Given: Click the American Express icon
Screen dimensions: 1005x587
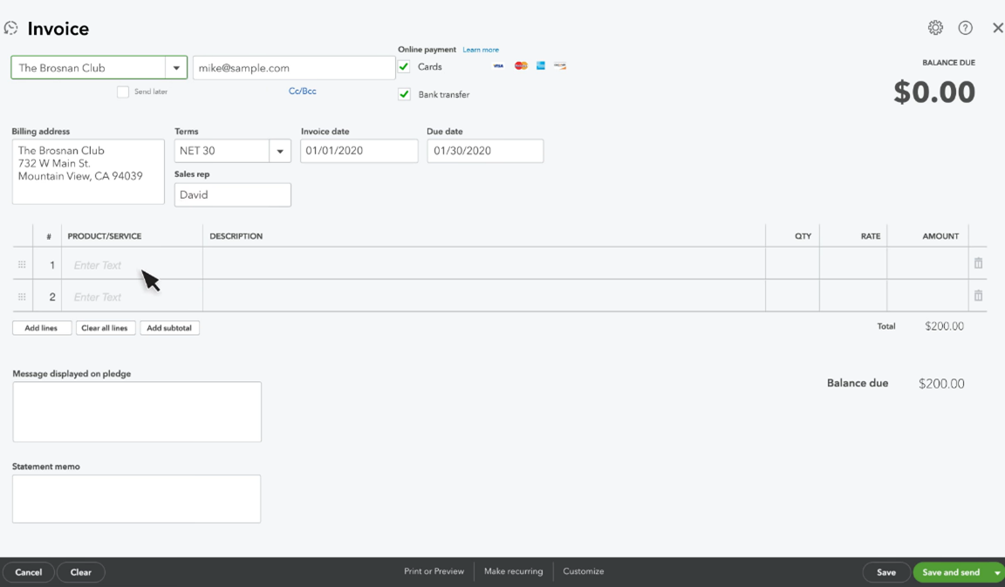Looking at the screenshot, I should click(541, 65).
